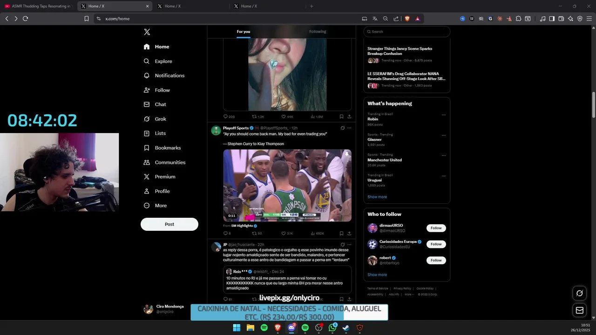The width and height of the screenshot is (596, 335).
Task: Open Lists in the sidebar menu
Action: pos(155,133)
